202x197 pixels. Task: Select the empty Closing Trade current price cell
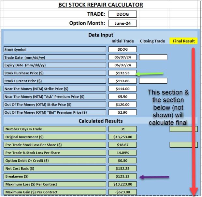click(x=153, y=81)
